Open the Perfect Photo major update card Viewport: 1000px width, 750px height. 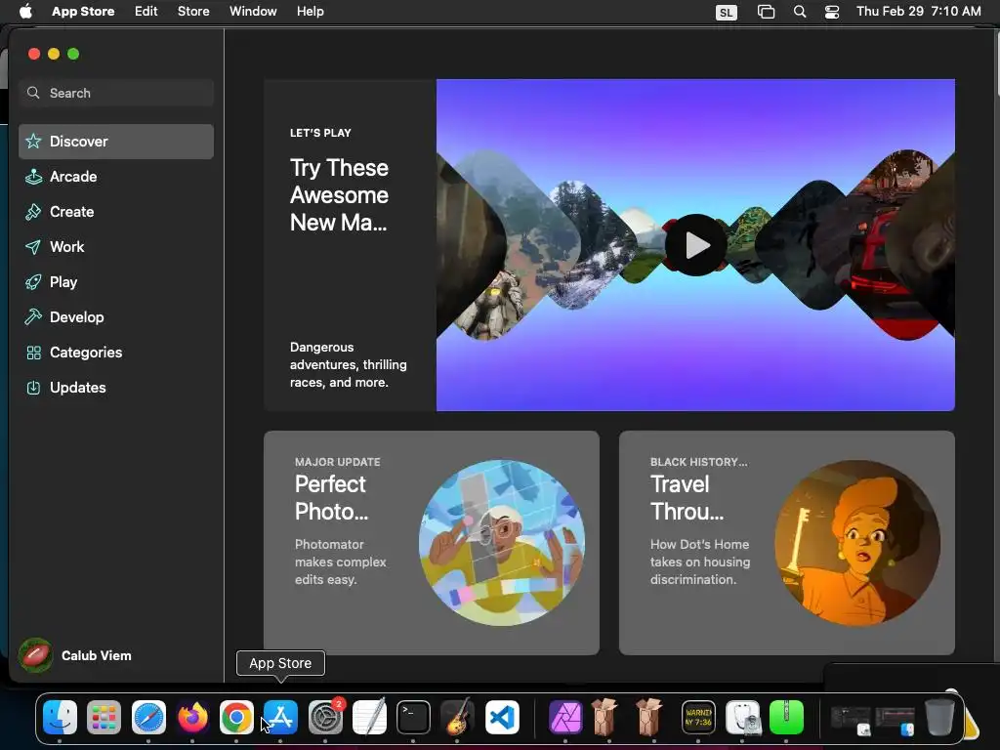431,543
